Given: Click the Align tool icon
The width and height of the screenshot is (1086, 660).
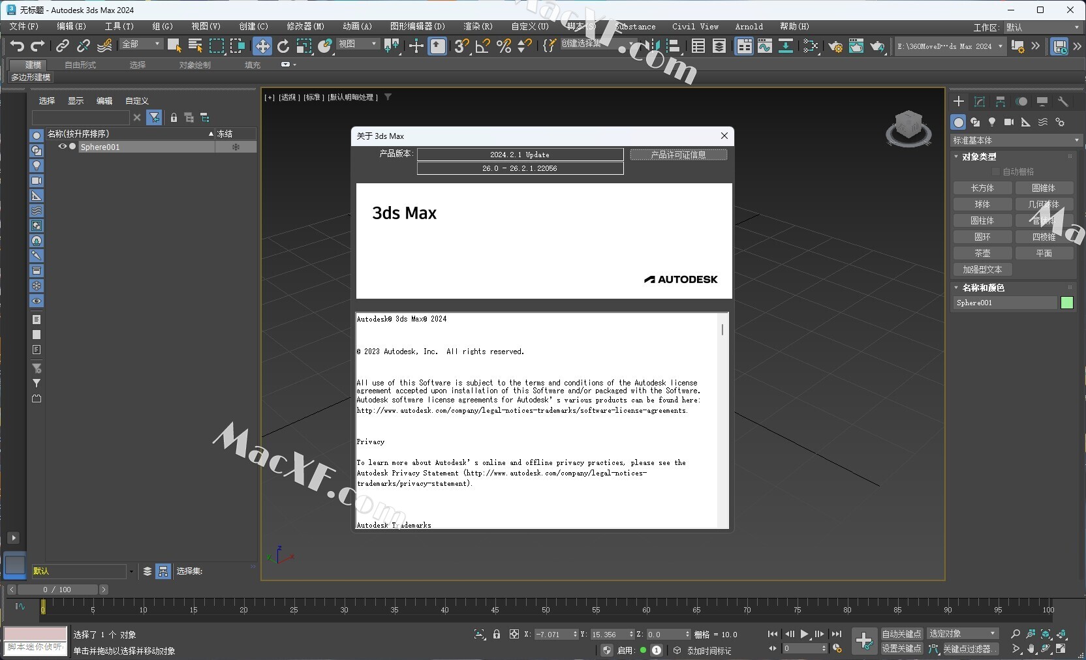Looking at the screenshot, I should pos(673,46).
